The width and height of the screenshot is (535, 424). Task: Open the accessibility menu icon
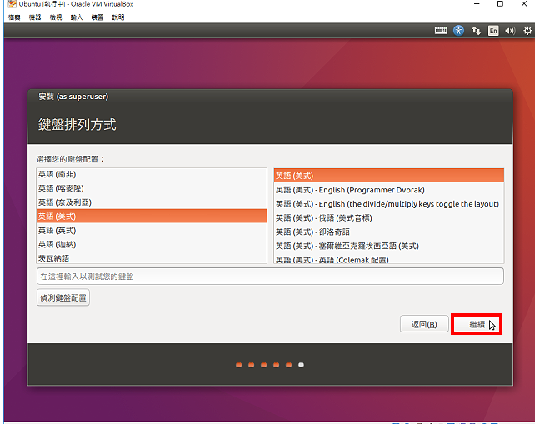click(x=458, y=31)
